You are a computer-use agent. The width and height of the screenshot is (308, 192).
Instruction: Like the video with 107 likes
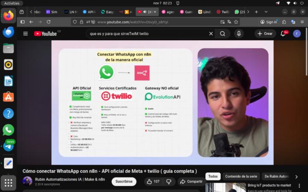tap(154, 182)
